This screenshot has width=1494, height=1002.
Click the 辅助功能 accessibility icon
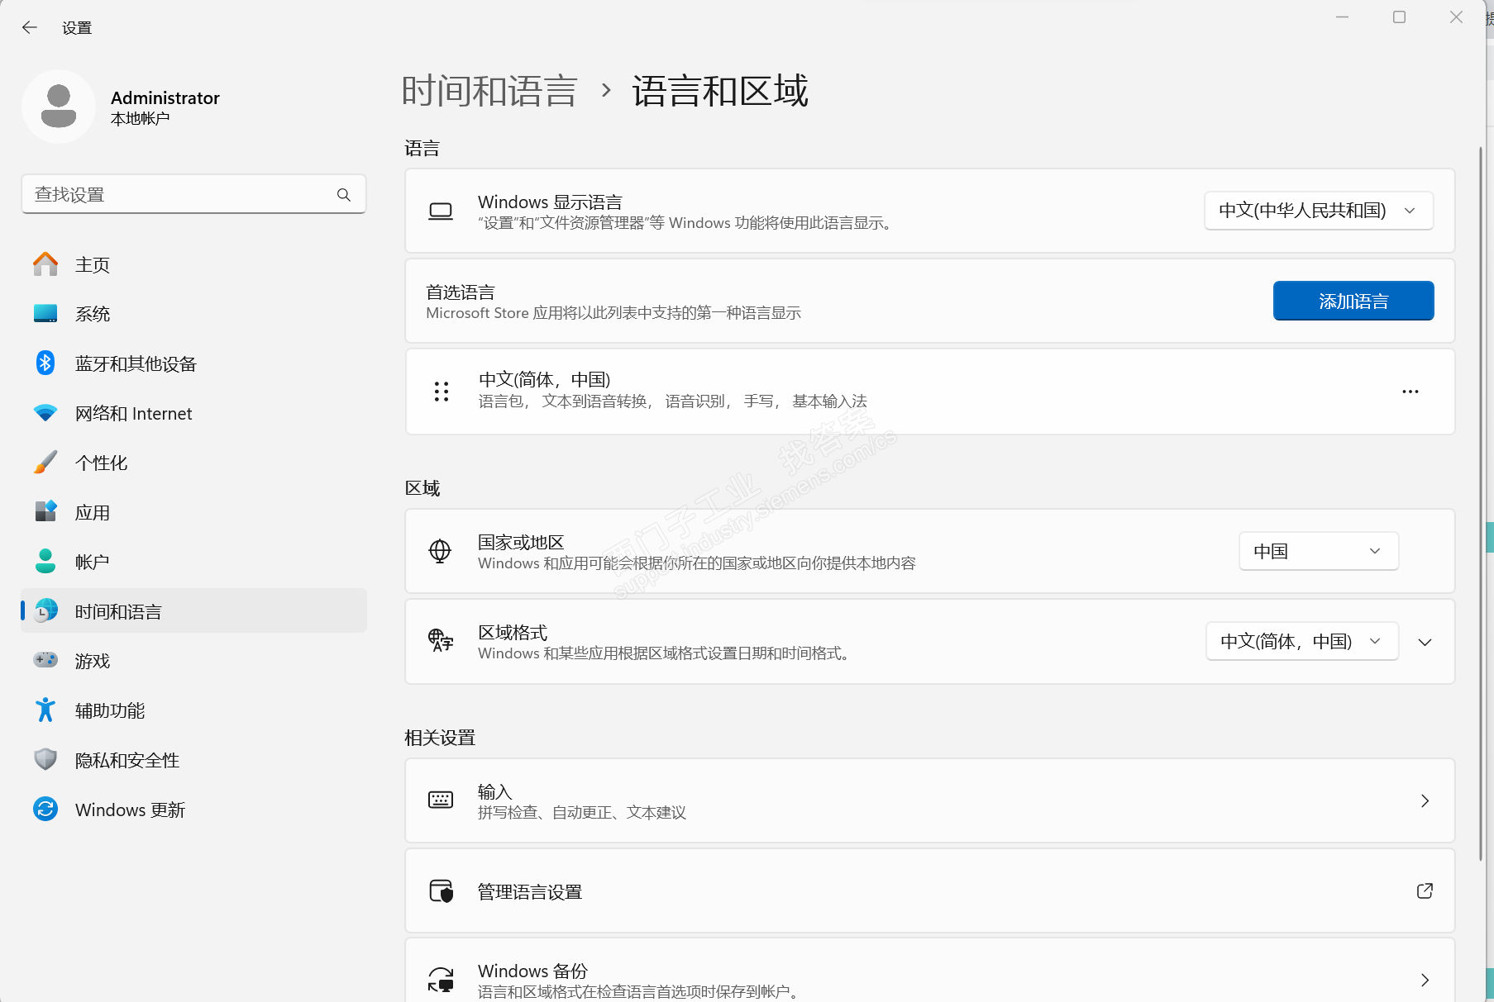[x=45, y=710]
